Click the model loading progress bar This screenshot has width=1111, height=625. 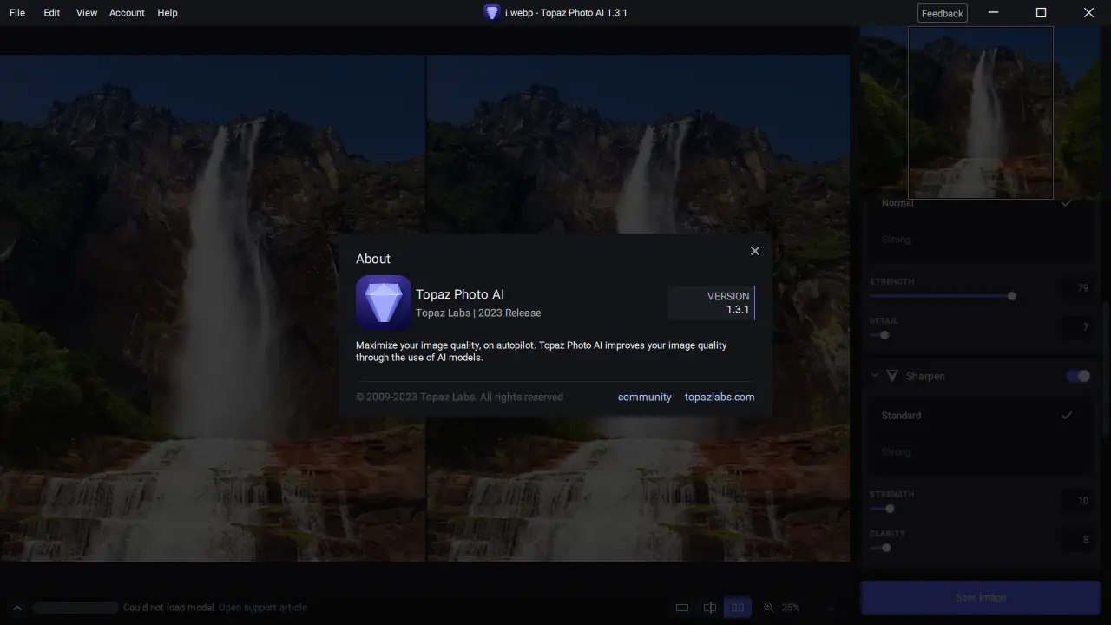pyautogui.click(x=76, y=608)
